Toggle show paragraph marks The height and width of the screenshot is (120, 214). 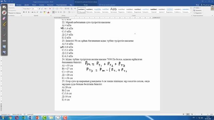coord(75,9)
